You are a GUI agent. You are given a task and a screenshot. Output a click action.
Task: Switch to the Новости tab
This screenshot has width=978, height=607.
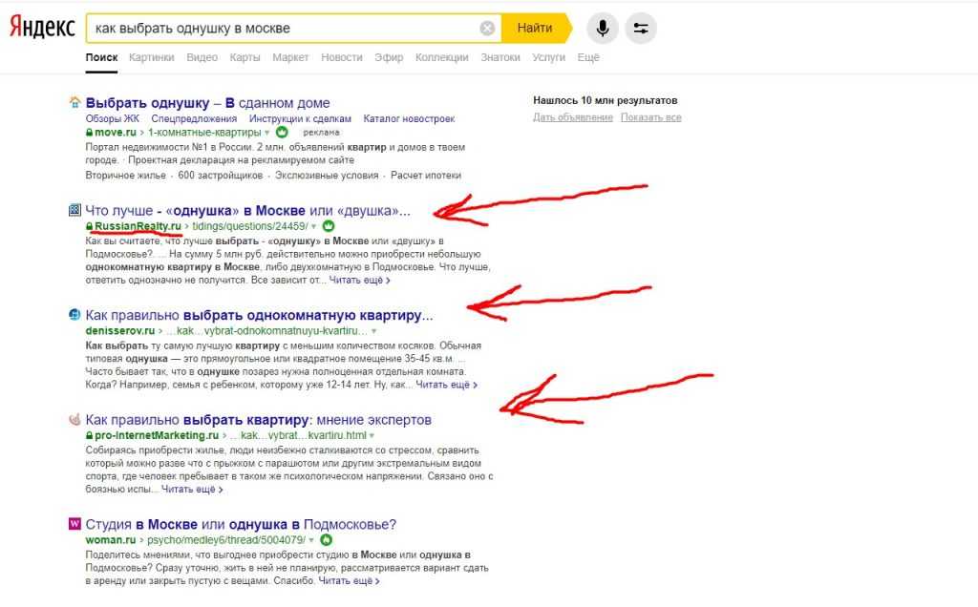point(341,57)
